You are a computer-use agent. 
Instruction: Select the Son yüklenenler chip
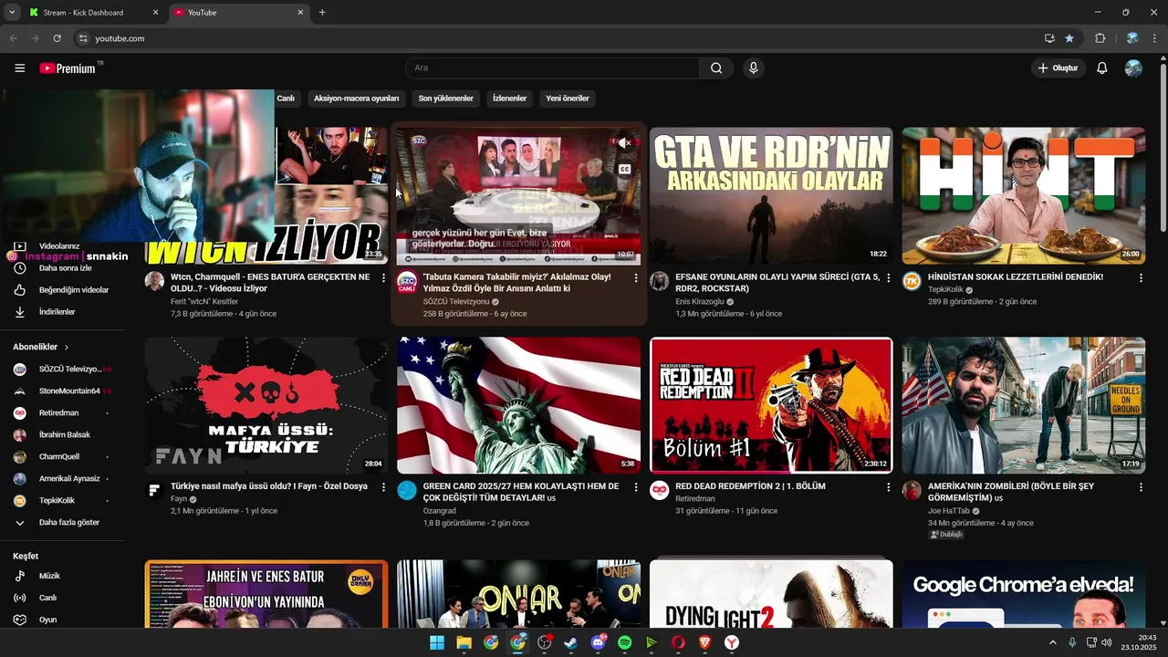[445, 99]
